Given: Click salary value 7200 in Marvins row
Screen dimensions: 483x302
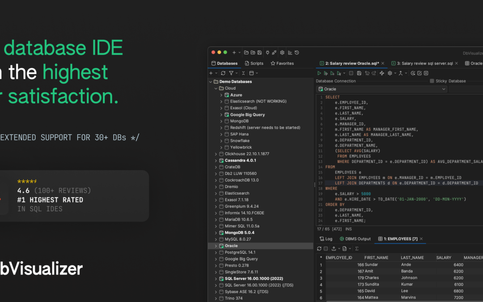Looking at the screenshot, I should click(x=458, y=298).
